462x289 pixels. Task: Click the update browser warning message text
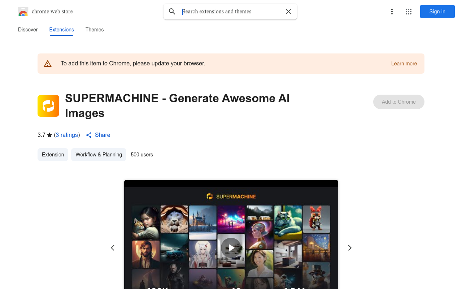click(133, 64)
